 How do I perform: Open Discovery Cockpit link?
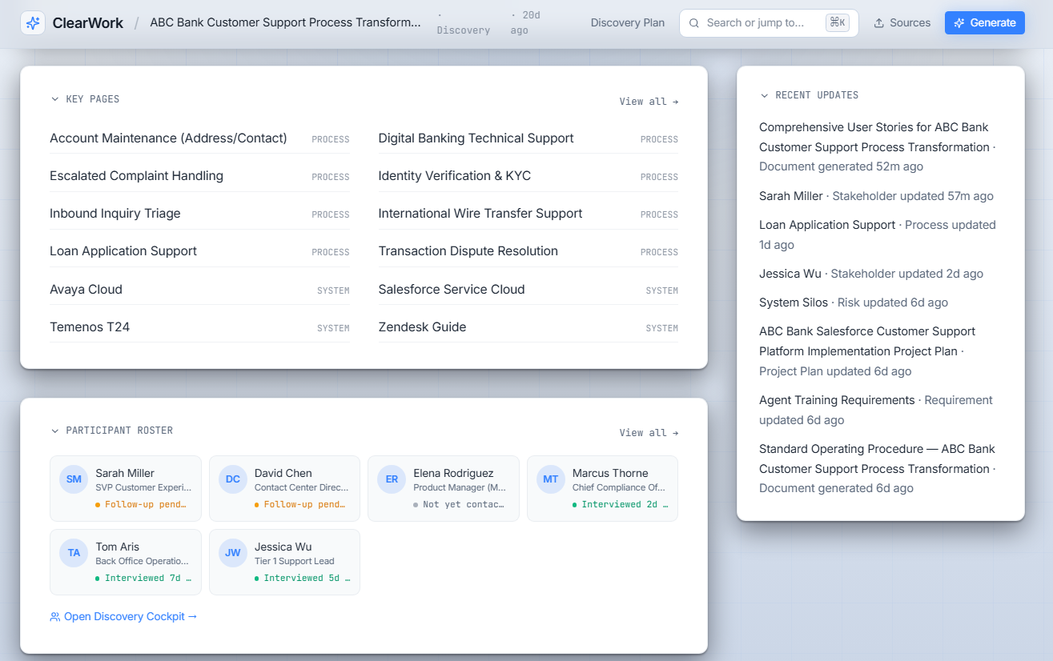[x=123, y=617]
